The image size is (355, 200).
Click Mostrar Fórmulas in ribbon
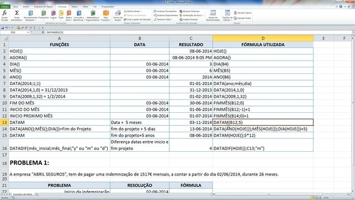pos(190,11)
